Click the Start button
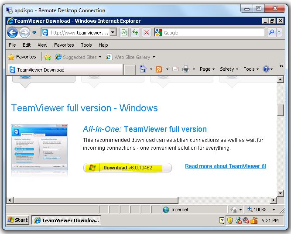Viewport: 291px width, 234px height. point(17,220)
